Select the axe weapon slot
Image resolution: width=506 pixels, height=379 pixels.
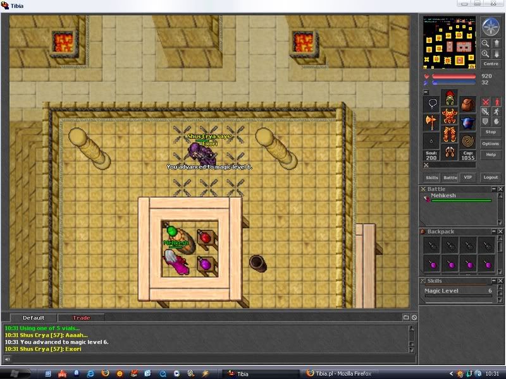coord(431,123)
